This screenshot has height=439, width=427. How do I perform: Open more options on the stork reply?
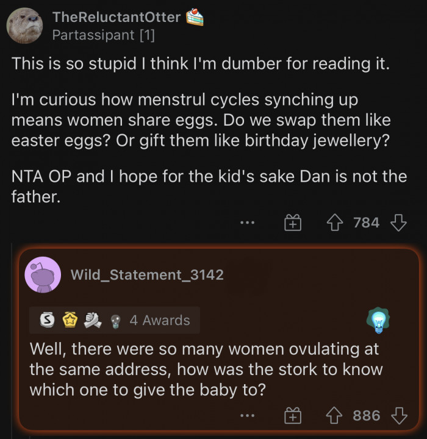click(x=246, y=416)
